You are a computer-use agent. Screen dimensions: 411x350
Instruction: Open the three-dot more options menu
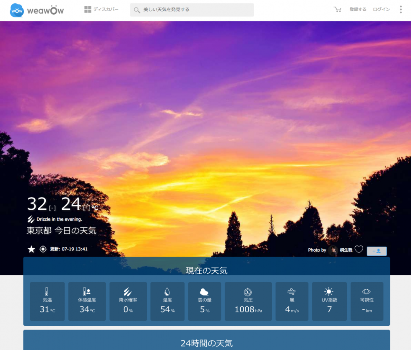pyautogui.click(x=401, y=9)
